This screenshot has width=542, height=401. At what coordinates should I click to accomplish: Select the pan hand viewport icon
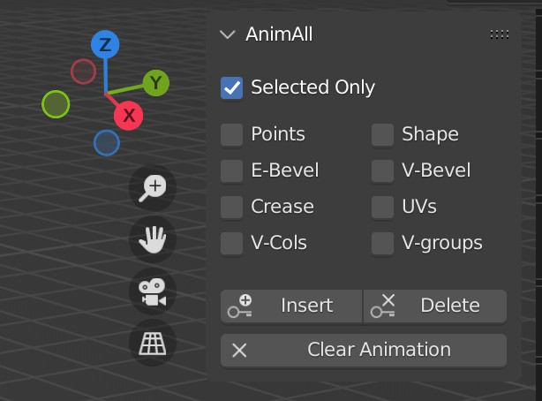153,239
